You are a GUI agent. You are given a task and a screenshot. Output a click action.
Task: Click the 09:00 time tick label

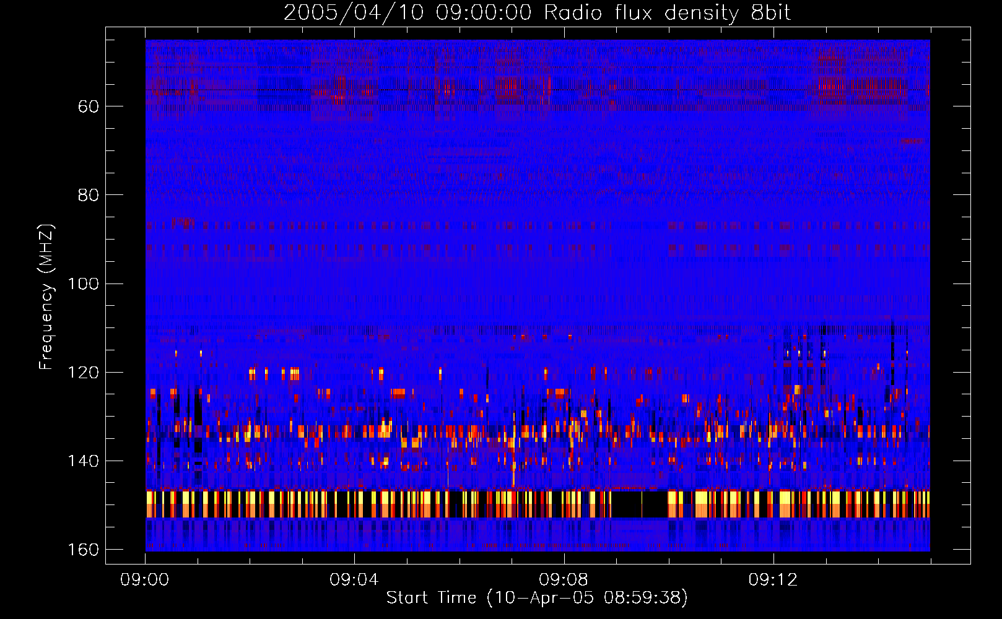click(x=145, y=580)
